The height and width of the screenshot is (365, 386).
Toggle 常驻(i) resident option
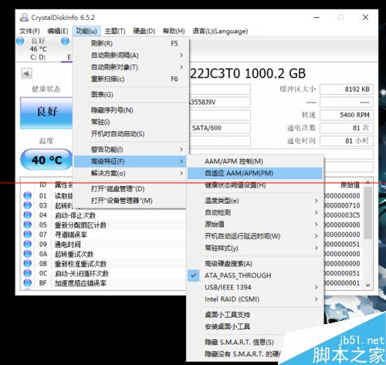(x=131, y=122)
